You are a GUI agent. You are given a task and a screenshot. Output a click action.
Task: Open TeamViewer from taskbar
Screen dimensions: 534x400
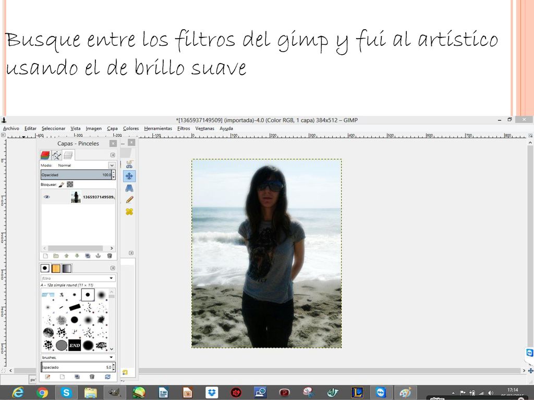(381, 393)
